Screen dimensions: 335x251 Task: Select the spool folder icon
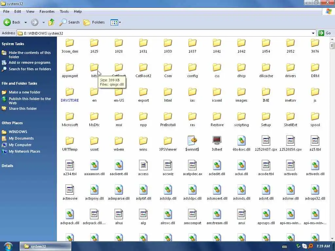point(315,117)
